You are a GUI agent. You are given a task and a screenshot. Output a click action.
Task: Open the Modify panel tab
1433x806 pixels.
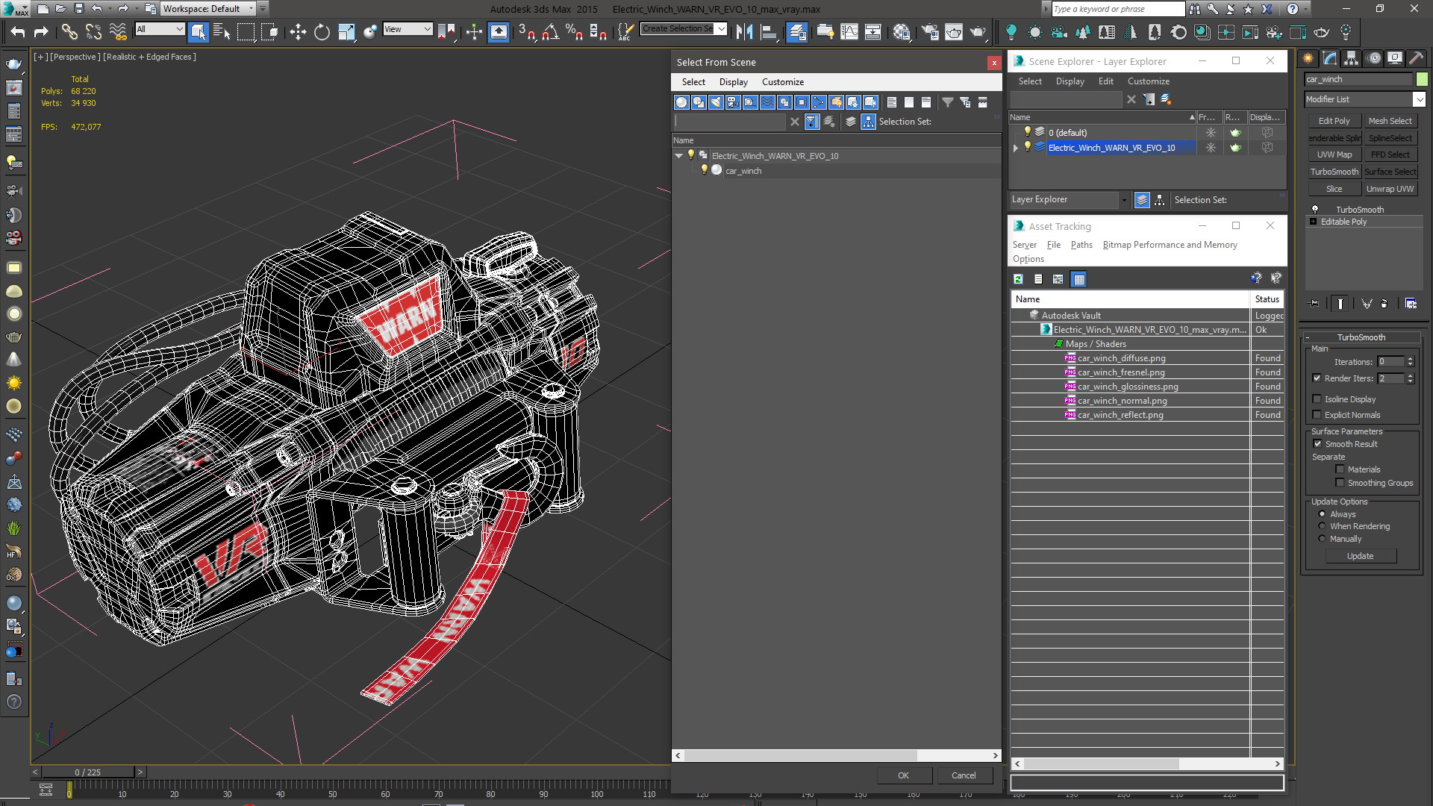click(x=1329, y=58)
